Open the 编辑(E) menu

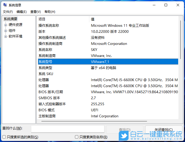pyautogui.click(x=21, y=12)
